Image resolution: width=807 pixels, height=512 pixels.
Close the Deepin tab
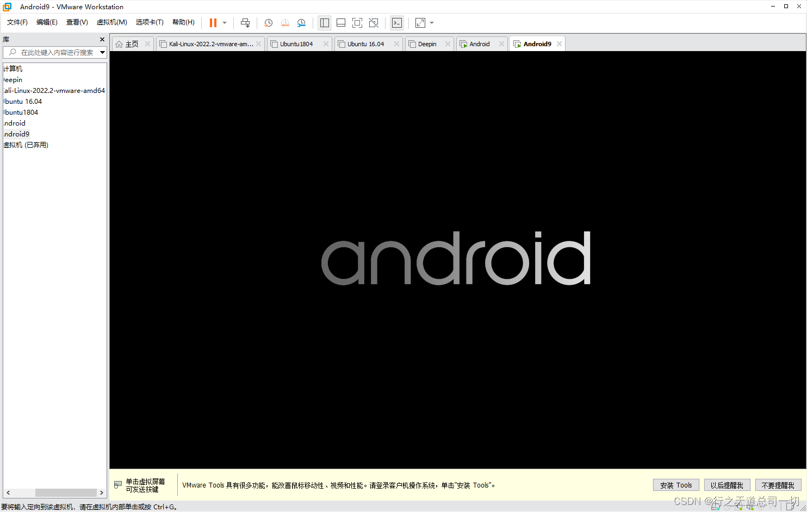448,44
